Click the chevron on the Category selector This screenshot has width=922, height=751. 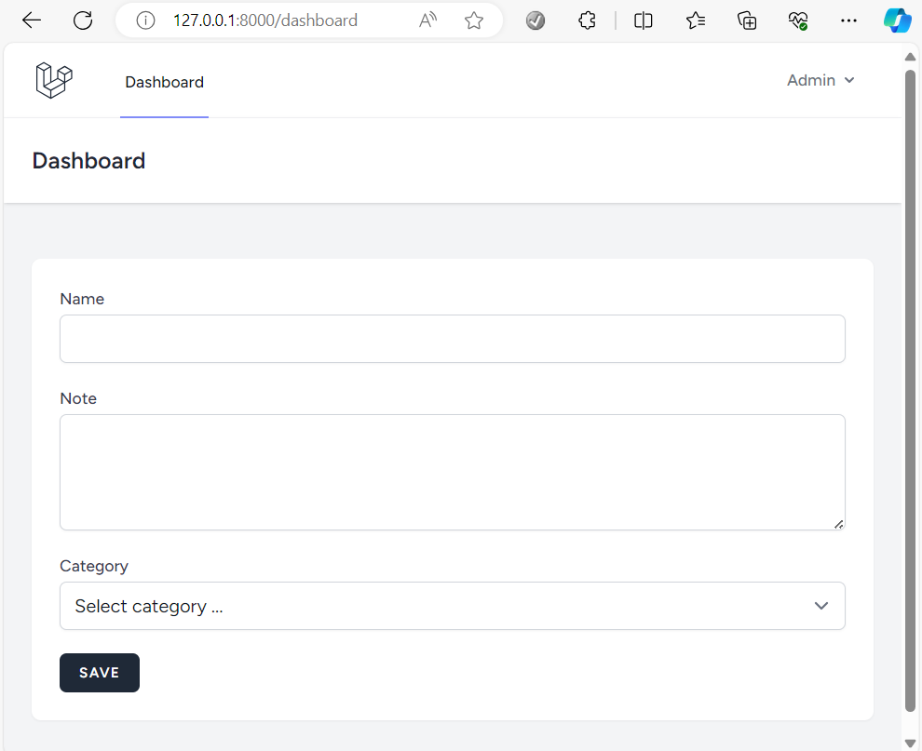pos(821,606)
